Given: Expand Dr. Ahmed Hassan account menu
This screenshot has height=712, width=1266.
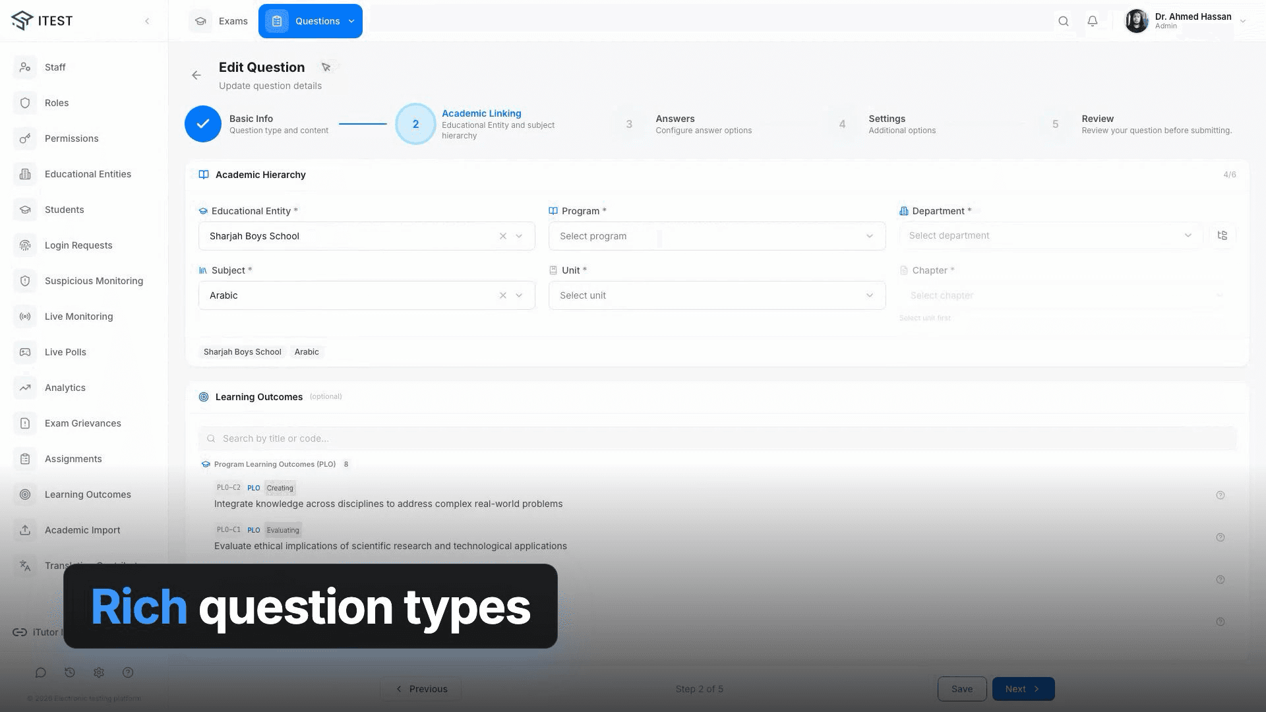Looking at the screenshot, I should [x=1243, y=21].
